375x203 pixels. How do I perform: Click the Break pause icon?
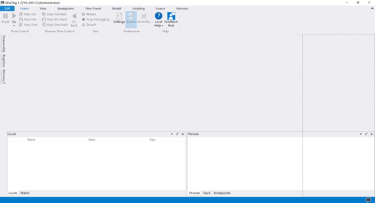5,16
